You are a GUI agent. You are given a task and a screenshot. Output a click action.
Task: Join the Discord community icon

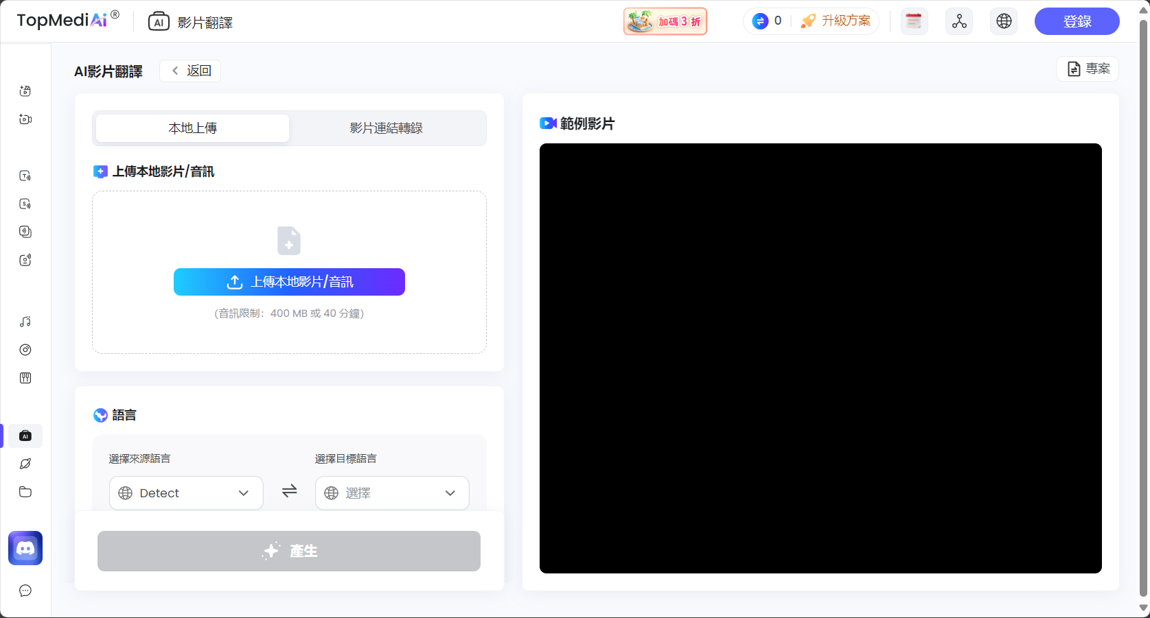[25, 548]
